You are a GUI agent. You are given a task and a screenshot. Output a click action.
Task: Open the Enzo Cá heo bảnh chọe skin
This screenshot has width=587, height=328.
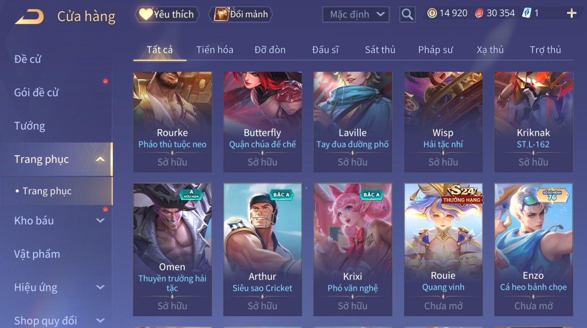(533, 249)
